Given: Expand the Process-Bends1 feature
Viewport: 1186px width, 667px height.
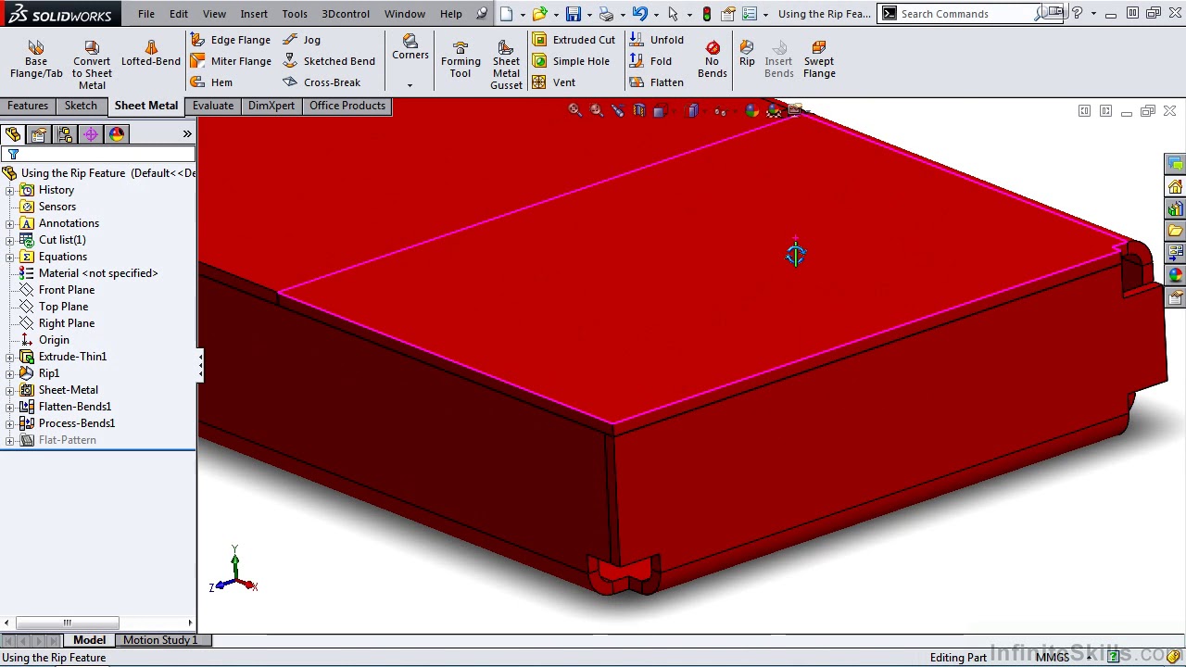Looking at the screenshot, I should pos(9,423).
